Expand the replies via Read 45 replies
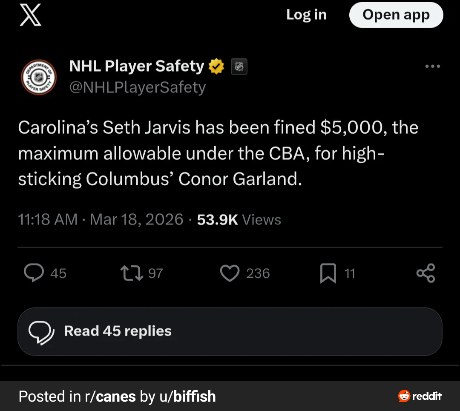 pyautogui.click(x=230, y=331)
